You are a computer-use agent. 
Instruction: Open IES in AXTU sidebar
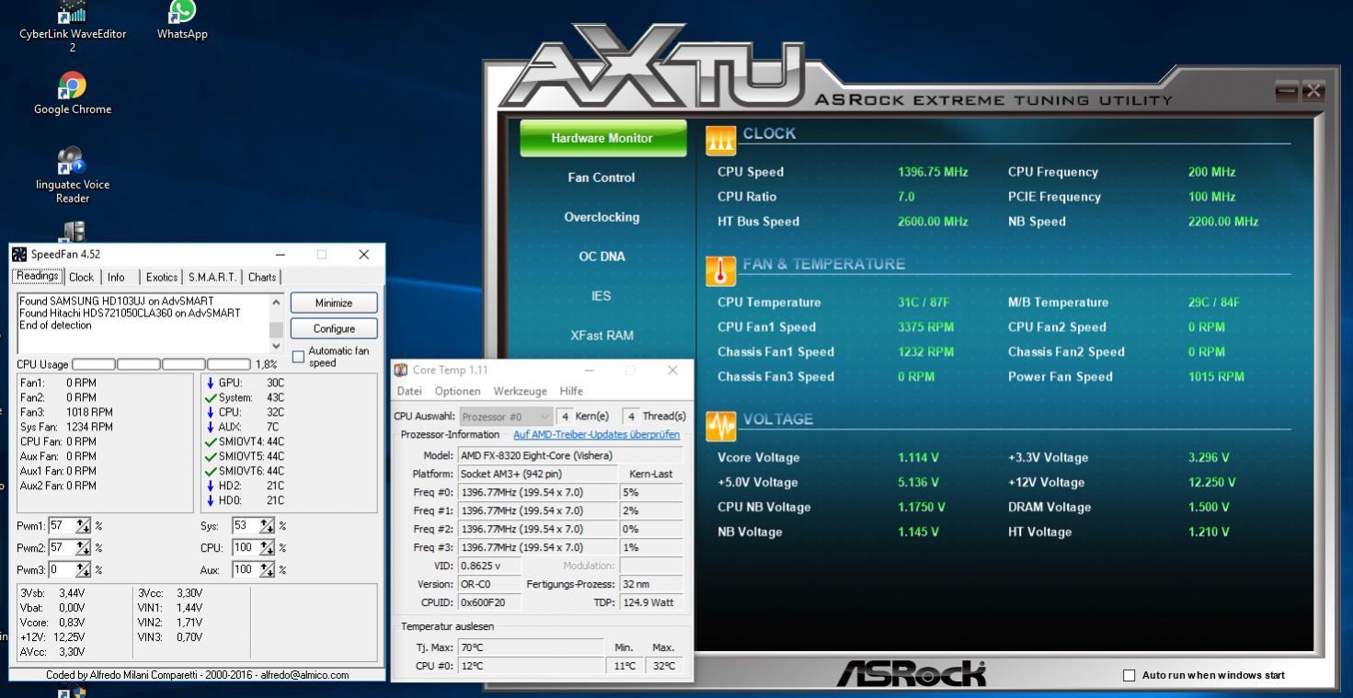click(601, 296)
